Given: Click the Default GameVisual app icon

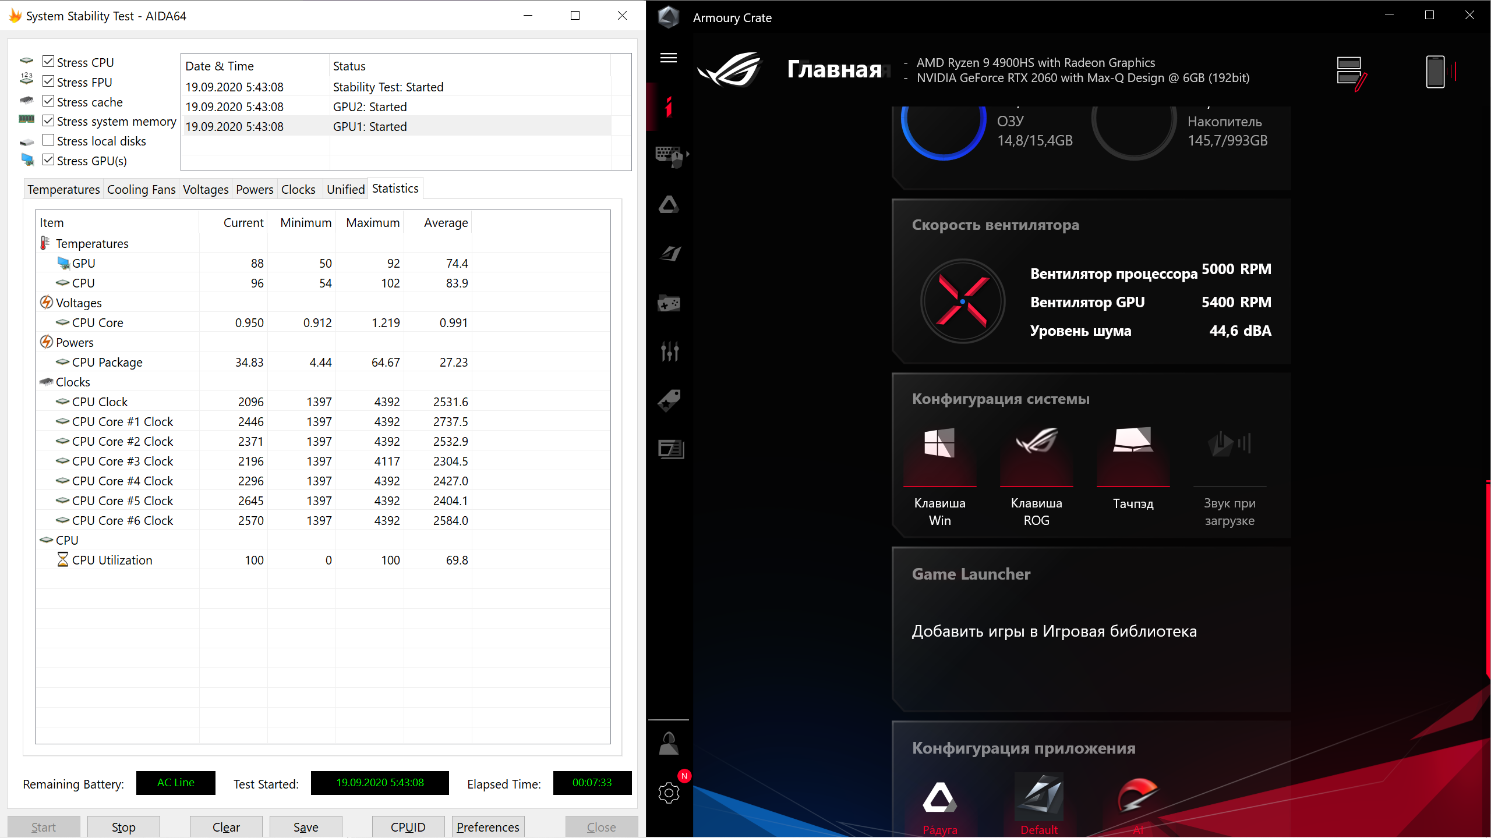Looking at the screenshot, I should click(x=1039, y=796).
